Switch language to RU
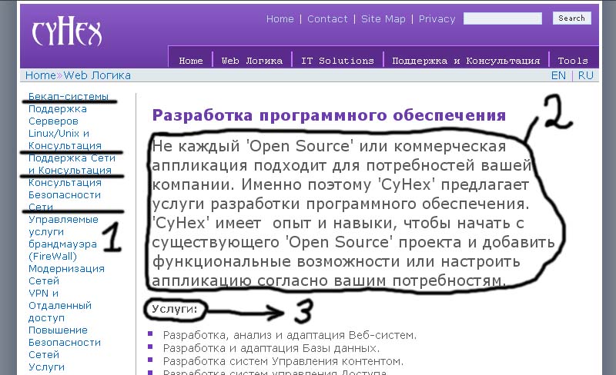The height and width of the screenshot is (375, 616). click(x=585, y=75)
